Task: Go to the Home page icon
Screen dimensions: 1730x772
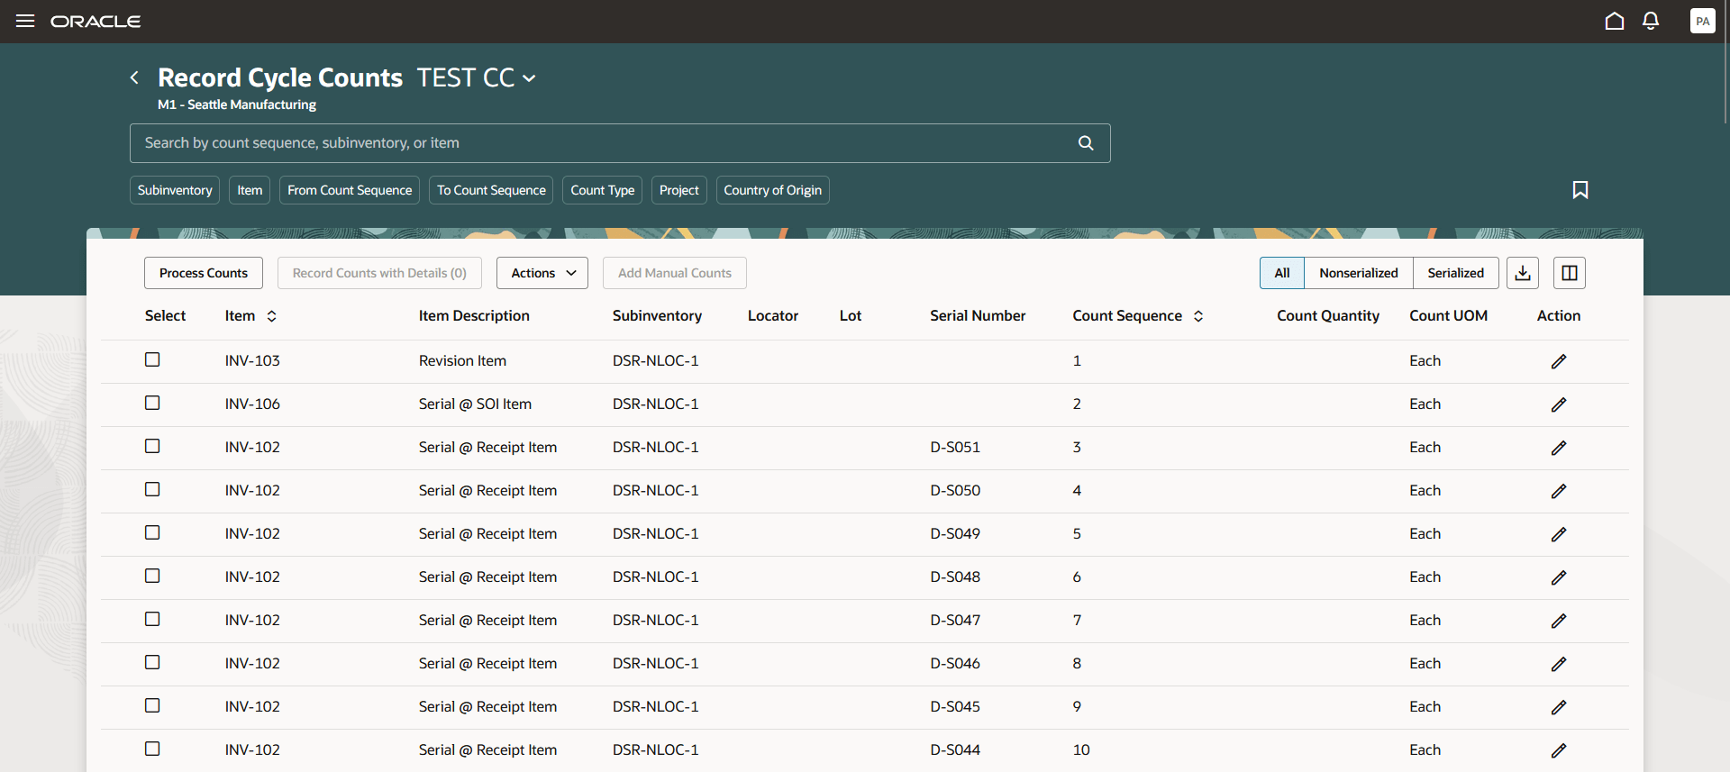Action: (1614, 21)
